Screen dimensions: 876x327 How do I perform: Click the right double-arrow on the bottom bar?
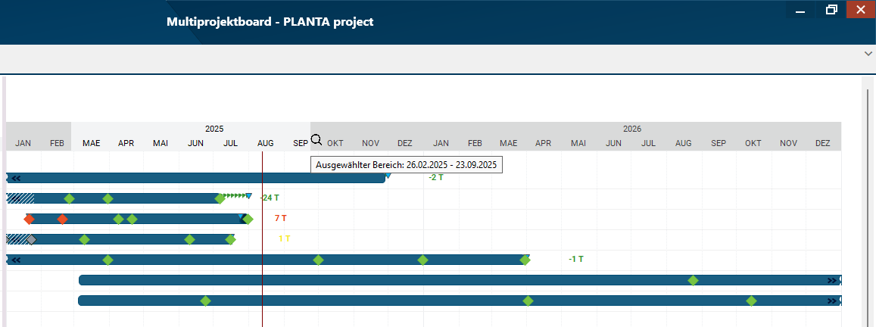(832, 301)
